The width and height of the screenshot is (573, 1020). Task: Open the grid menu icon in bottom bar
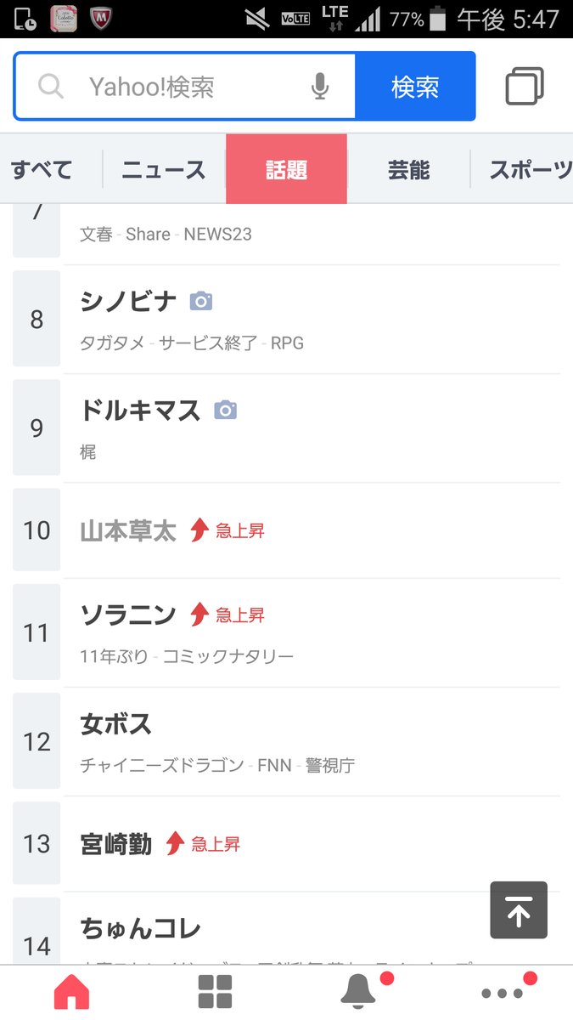point(215,992)
